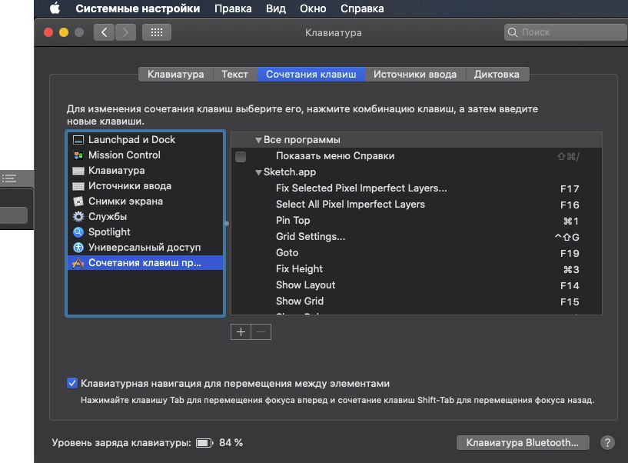The height and width of the screenshot is (463, 628).
Task: Remove shortcut with the minus button
Action: click(261, 332)
